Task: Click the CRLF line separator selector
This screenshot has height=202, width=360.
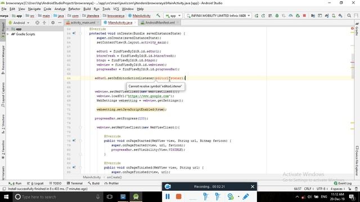Action: click(x=309, y=189)
